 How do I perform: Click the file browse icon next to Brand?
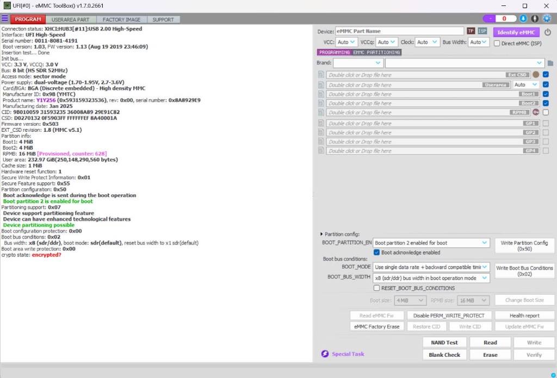(x=550, y=63)
